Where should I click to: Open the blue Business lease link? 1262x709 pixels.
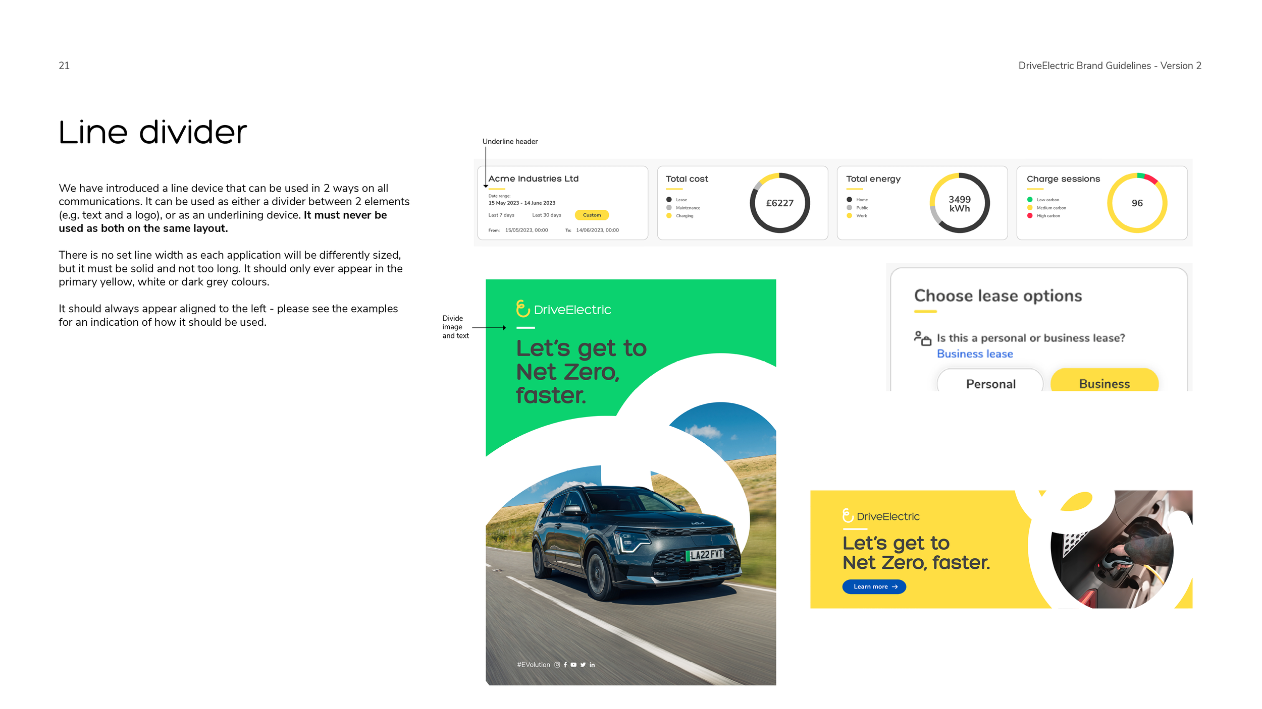click(975, 353)
